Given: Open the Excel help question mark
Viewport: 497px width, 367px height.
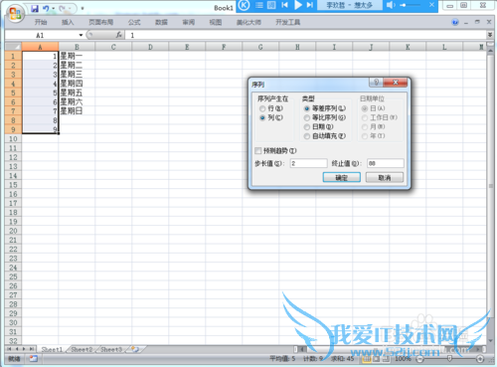Looking at the screenshot, I should pyautogui.click(x=455, y=22).
